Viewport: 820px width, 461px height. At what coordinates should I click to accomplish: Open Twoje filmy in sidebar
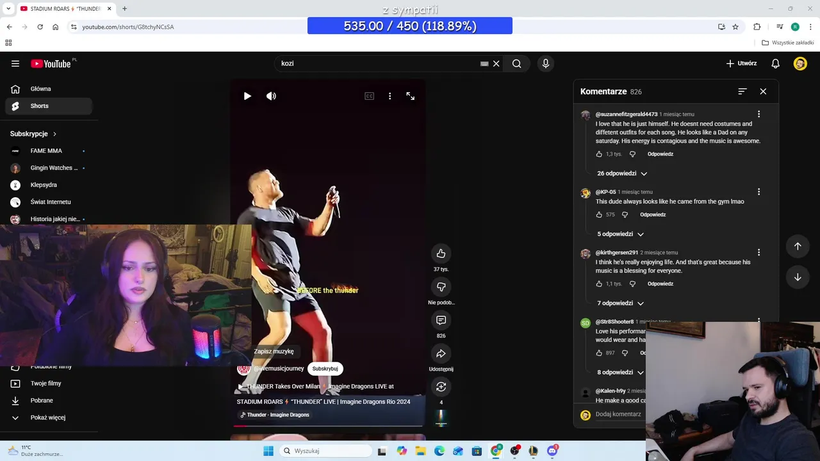click(49, 384)
